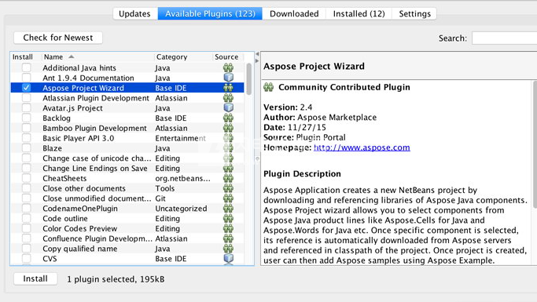
Task: Click the Install button
Action: click(x=35, y=278)
